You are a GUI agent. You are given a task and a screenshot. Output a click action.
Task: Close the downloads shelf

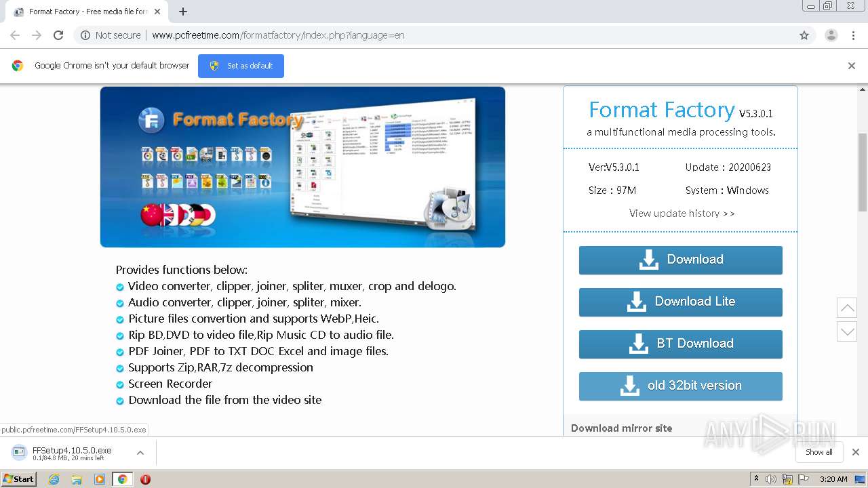(x=856, y=452)
